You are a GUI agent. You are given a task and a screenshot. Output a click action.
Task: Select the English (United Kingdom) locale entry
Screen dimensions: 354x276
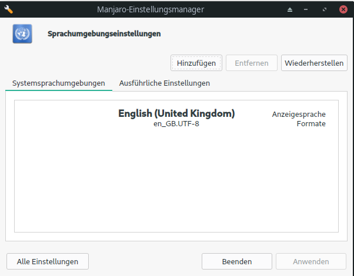(176, 118)
